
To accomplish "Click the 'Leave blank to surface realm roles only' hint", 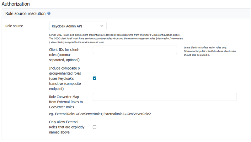I will [x=210, y=51].
